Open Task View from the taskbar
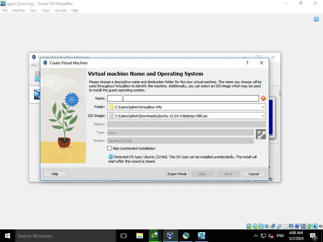 (124, 236)
